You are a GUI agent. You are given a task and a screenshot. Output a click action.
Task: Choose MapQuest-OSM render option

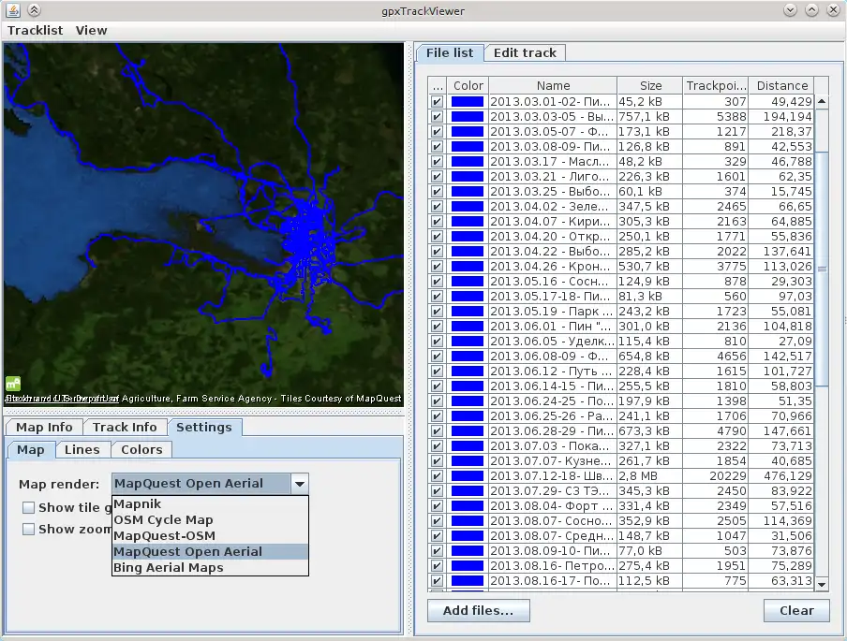tap(210, 536)
